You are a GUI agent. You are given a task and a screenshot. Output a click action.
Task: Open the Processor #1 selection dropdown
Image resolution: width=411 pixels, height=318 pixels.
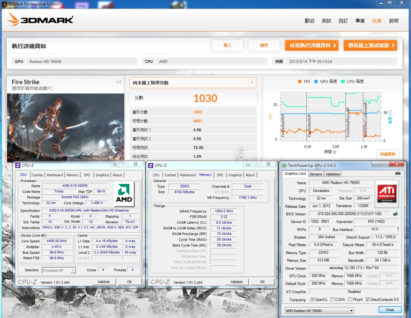tap(59, 270)
